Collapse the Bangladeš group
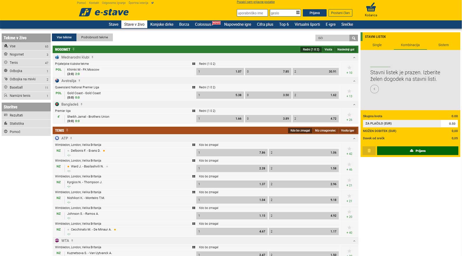Image resolution: width=462 pixels, height=256 pixels. tap(354, 104)
